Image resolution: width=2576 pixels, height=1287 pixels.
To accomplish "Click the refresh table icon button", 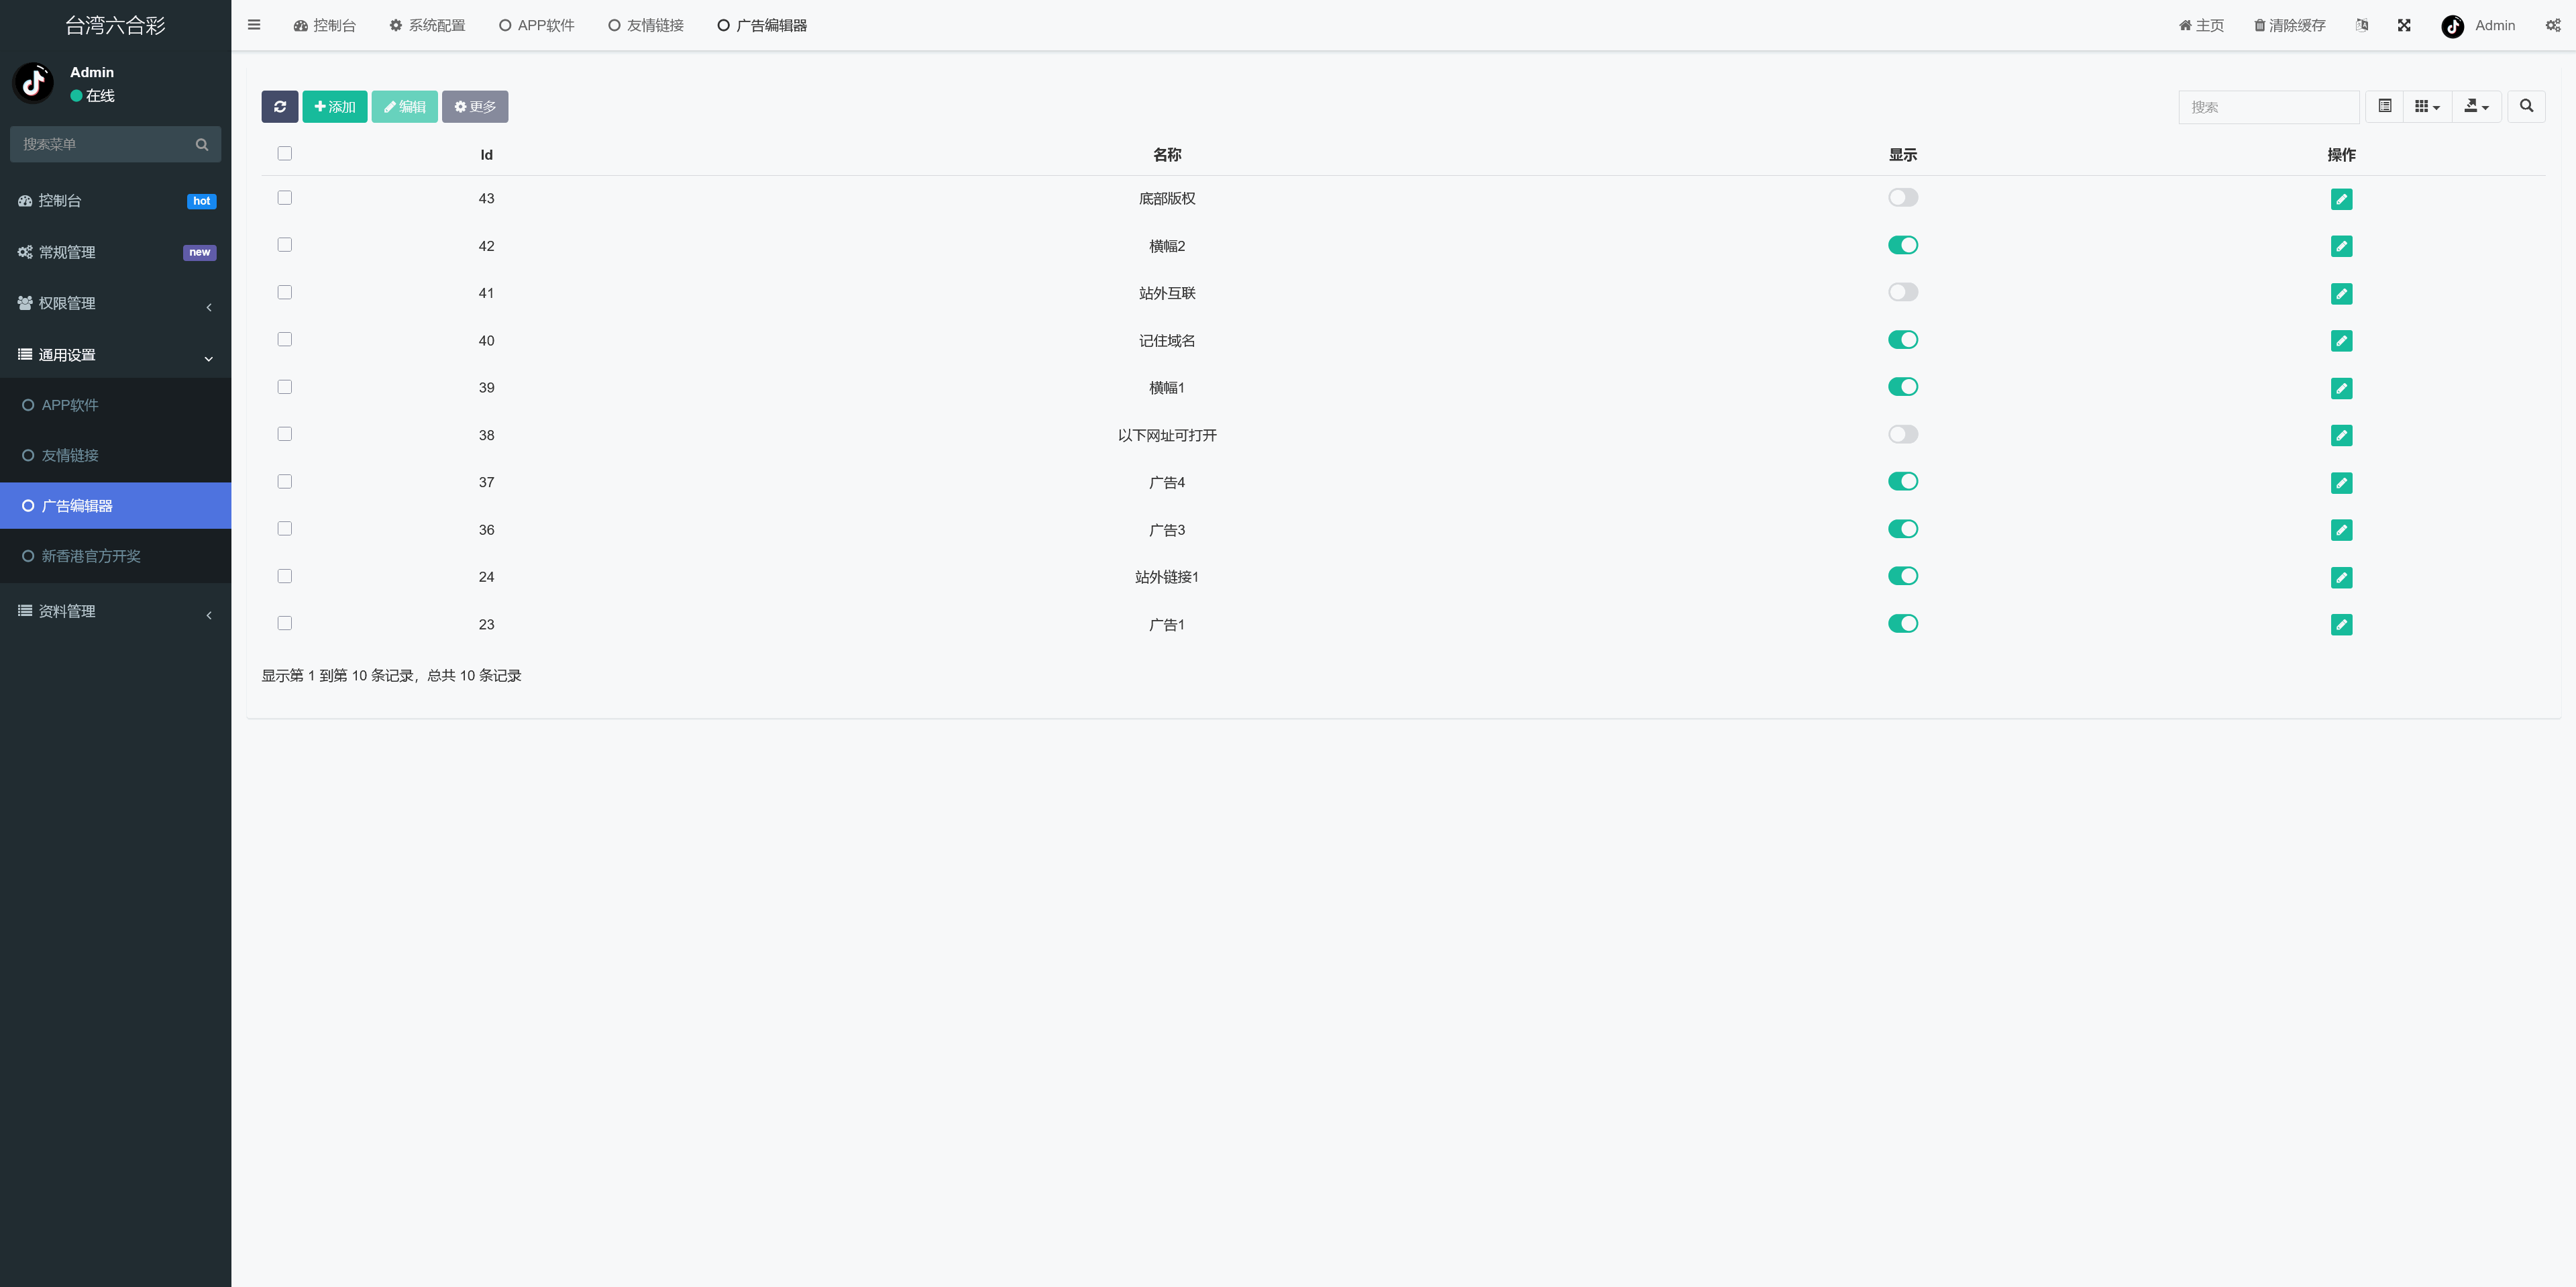I will coord(279,107).
